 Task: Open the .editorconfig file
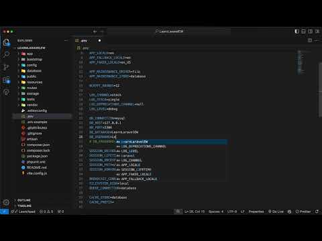point(37,110)
